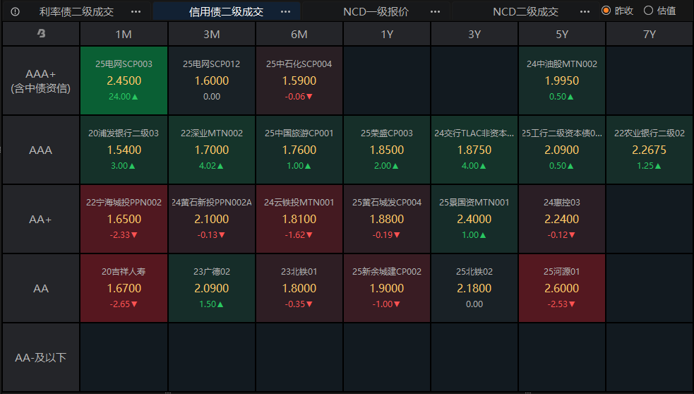The height and width of the screenshot is (394, 694).
Task: Click the 3Y column header
Action: click(474, 34)
